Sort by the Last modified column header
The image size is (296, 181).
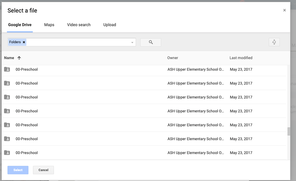[x=241, y=58]
